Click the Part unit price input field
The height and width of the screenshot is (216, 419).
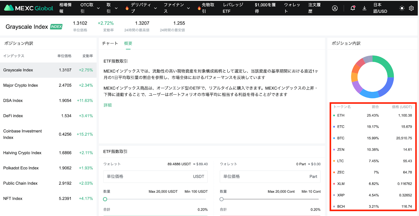(270, 176)
